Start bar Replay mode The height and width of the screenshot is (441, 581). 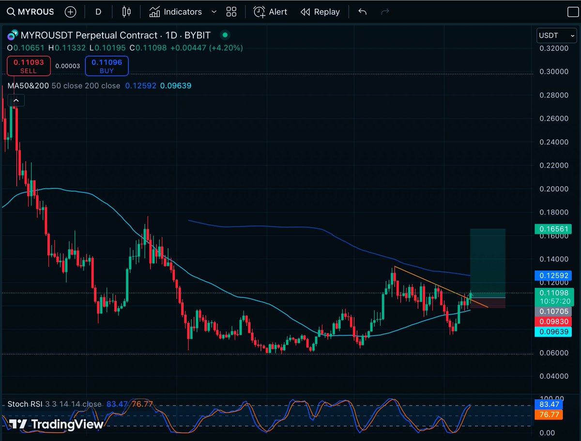[x=320, y=12]
